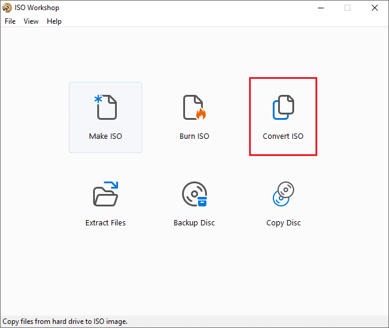Image resolution: width=389 pixels, height=328 pixels.
Task: Click the Copy Disc two-discs icon
Action: [283, 194]
